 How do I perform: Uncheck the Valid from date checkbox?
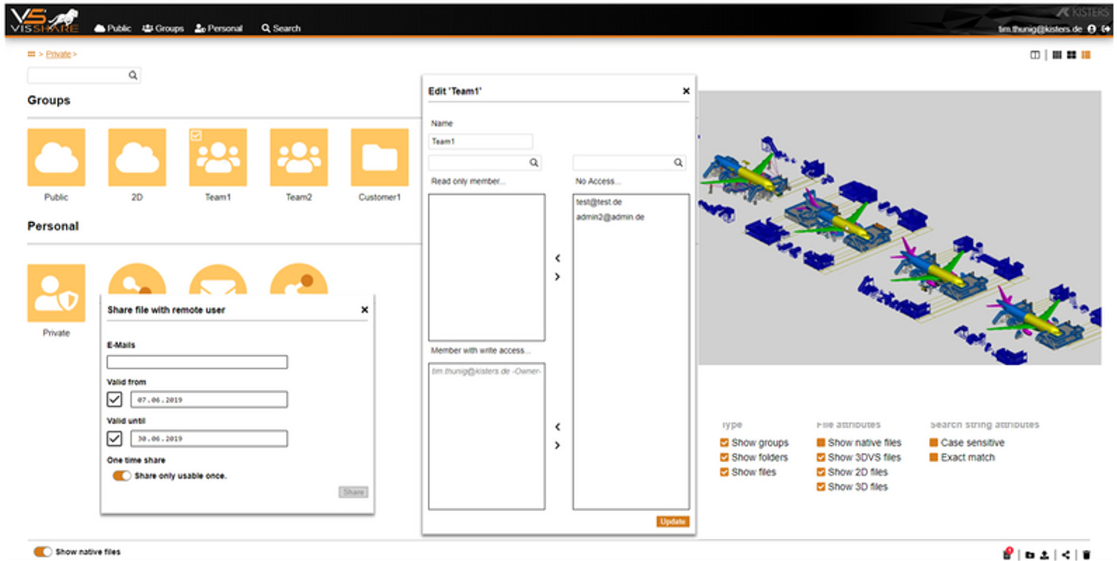click(113, 399)
